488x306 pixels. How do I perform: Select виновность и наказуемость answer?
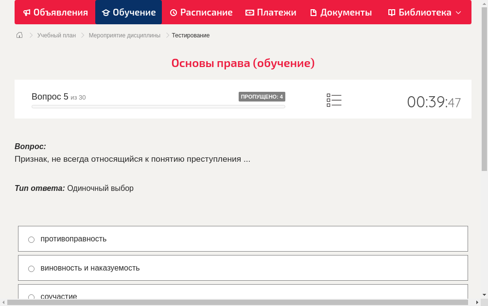click(x=31, y=268)
